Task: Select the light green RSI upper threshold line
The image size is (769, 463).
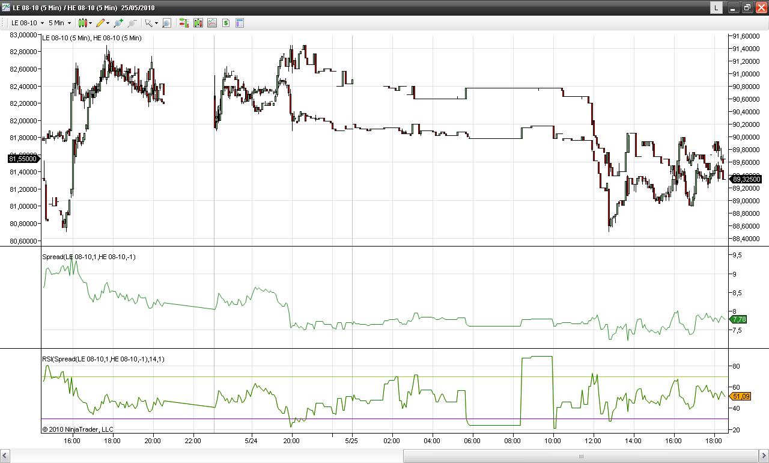Action: pyautogui.click(x=384, y=377)
